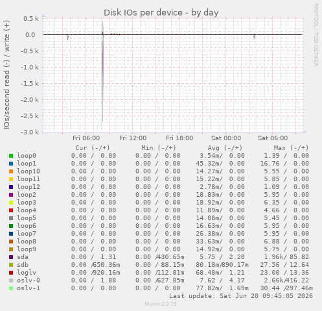Click the loop6 dark green legend swatch
Image resolution: width=322 pixels, height=311 pixels.
click(11, 226)
